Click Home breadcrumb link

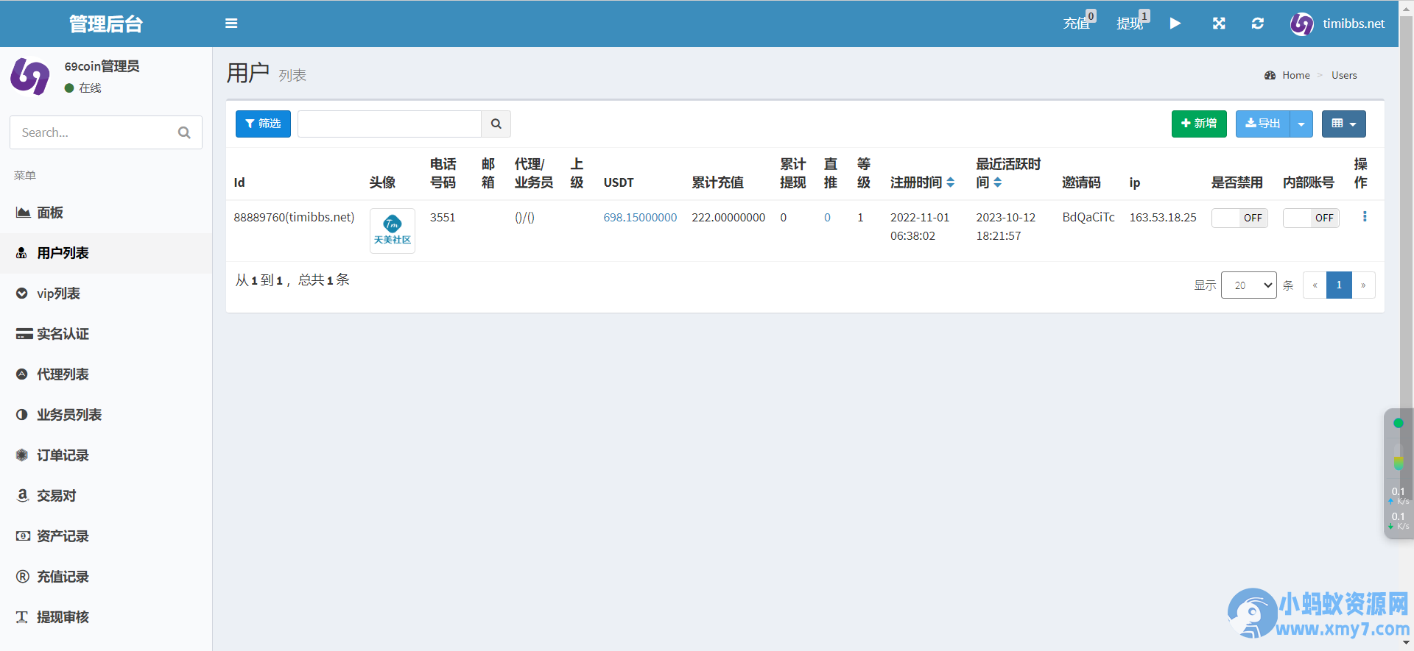click(1295, 75)
